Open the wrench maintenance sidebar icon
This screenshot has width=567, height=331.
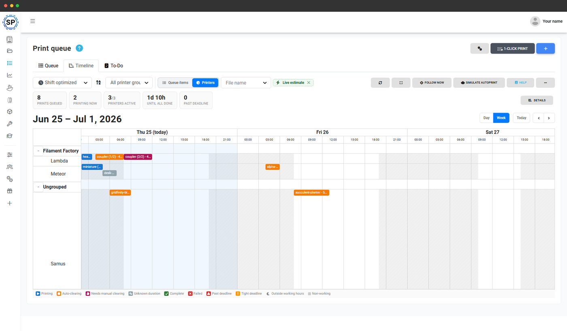click(x=10, y=124)
